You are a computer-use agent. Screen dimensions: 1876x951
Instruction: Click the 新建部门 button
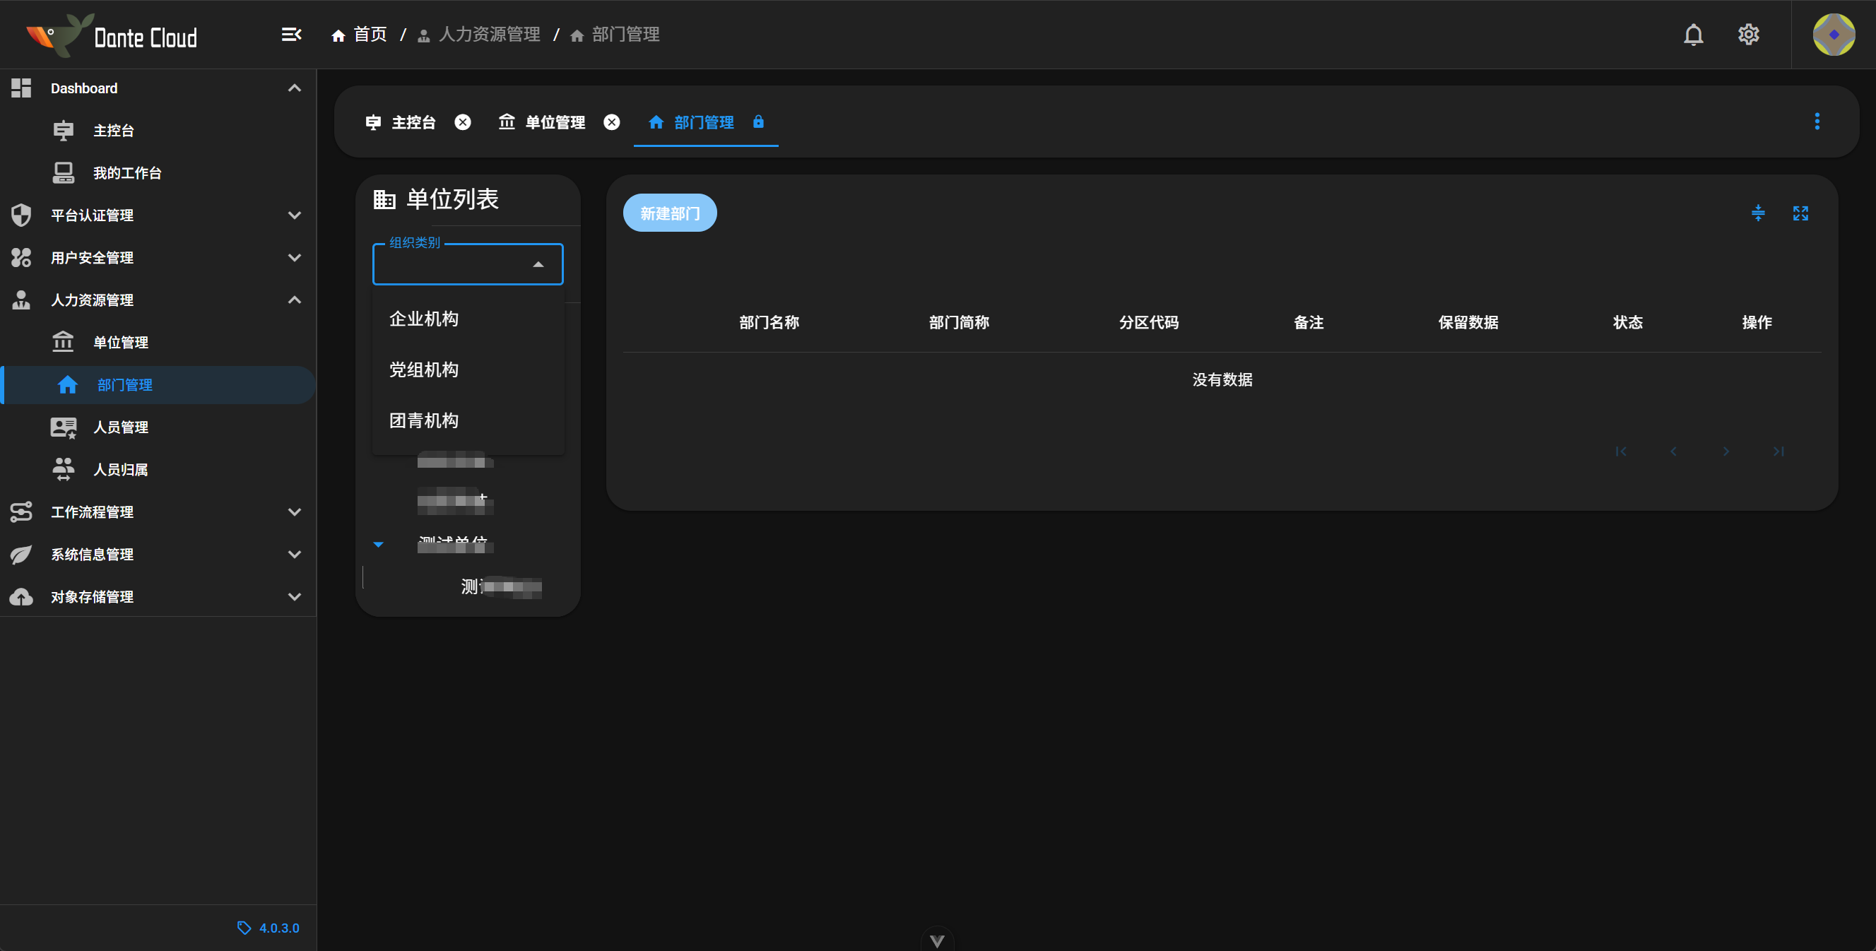669,213
